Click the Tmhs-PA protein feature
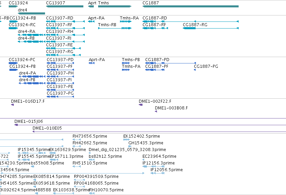Screen dimensions: 286x195 pos(126,70)
